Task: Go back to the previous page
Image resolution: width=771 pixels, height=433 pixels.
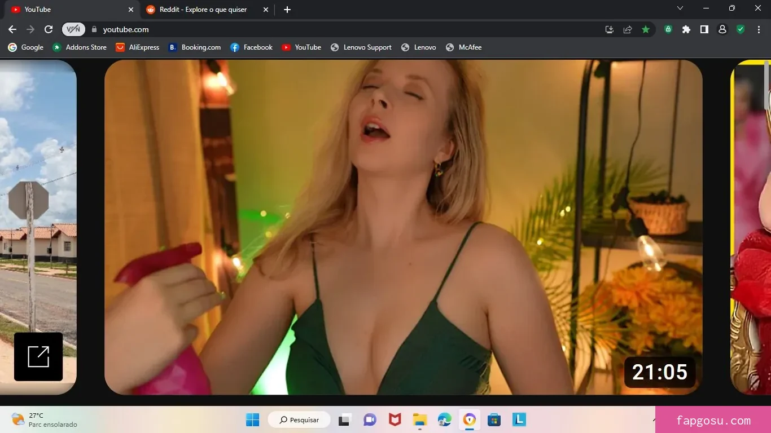Action: tap(12, 29)
